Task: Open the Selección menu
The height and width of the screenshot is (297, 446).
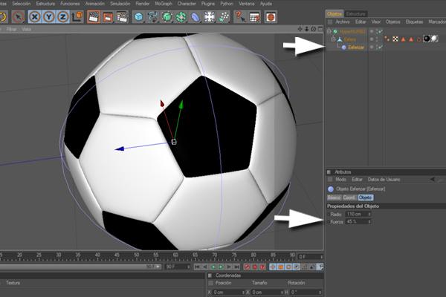Action: pyautogui.click(x=21, y=4)
